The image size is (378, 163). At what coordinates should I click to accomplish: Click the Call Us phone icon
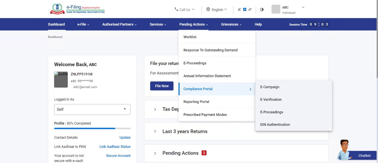click(x=176, y=9)
